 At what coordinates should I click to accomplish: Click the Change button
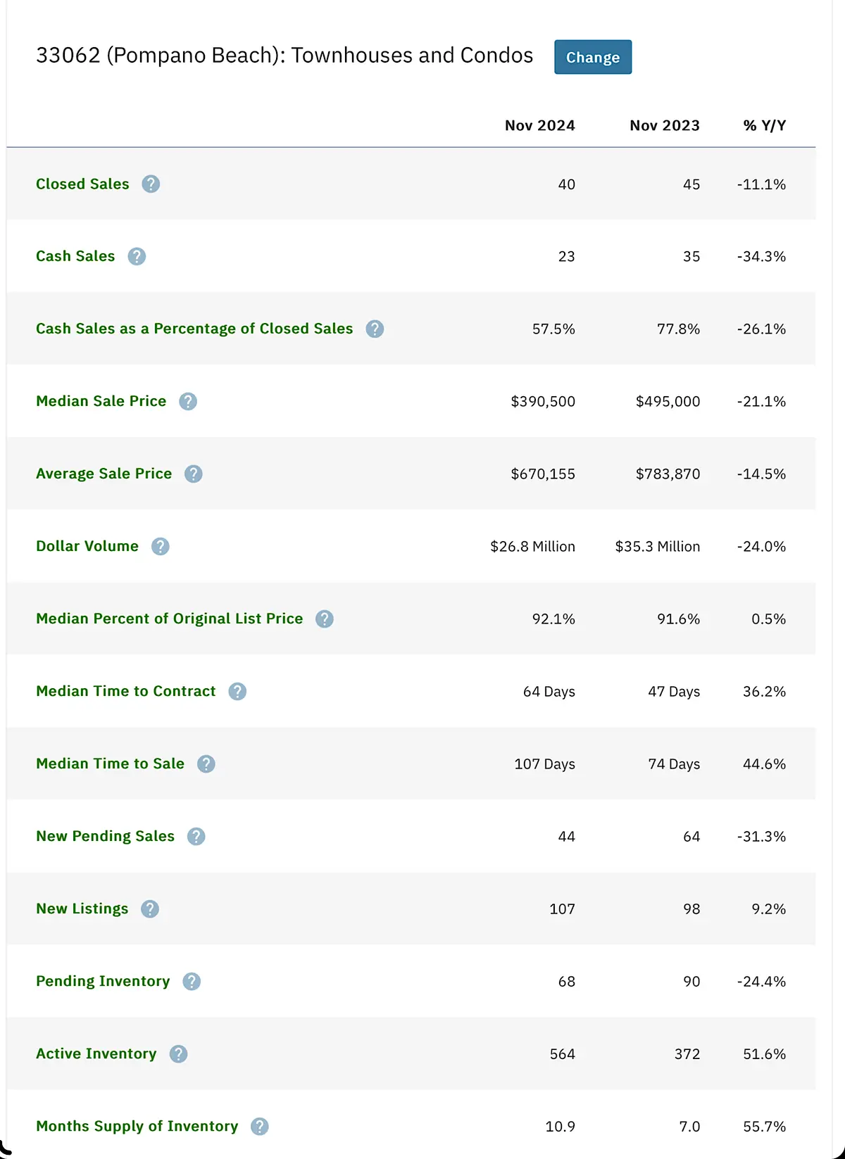point(593,57)
